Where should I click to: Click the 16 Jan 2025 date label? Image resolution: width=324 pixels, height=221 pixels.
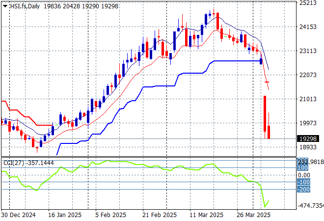pos(65,215)
